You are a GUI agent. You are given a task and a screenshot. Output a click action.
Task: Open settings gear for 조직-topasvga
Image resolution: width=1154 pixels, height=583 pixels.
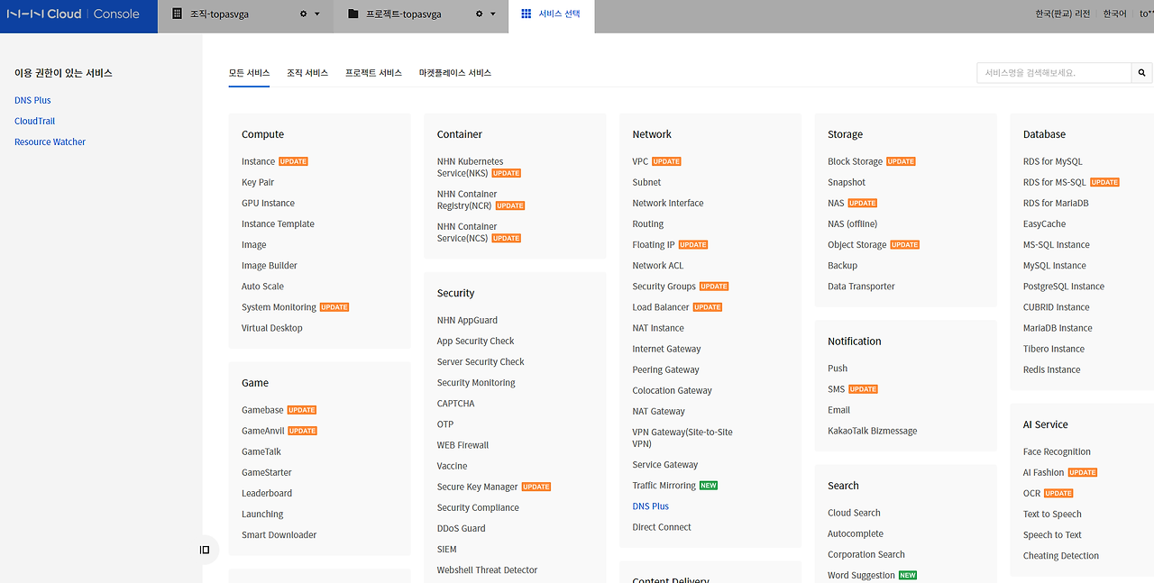click(304, 14)
